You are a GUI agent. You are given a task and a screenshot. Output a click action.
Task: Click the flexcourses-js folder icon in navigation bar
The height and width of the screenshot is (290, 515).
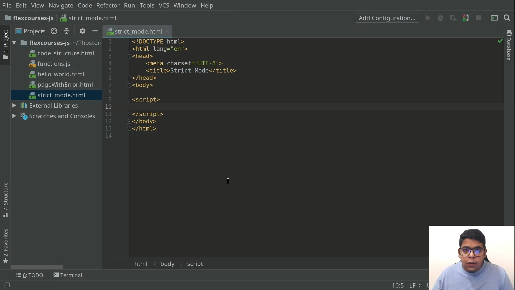(x=8, y=18)
